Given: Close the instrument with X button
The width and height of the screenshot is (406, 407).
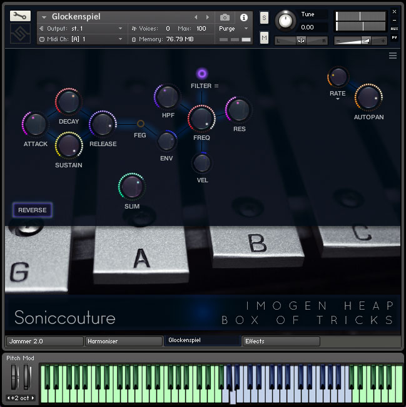Looking at the screenshot, I should tap(394, 12).
